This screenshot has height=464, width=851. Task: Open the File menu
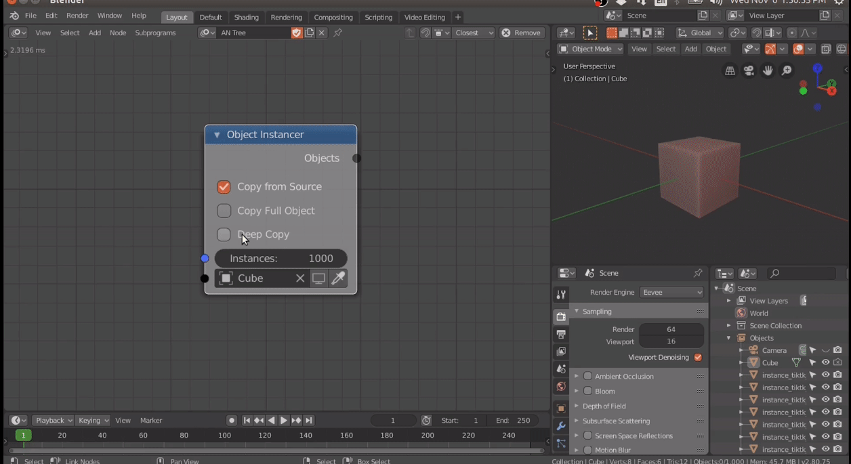[30, 16]
